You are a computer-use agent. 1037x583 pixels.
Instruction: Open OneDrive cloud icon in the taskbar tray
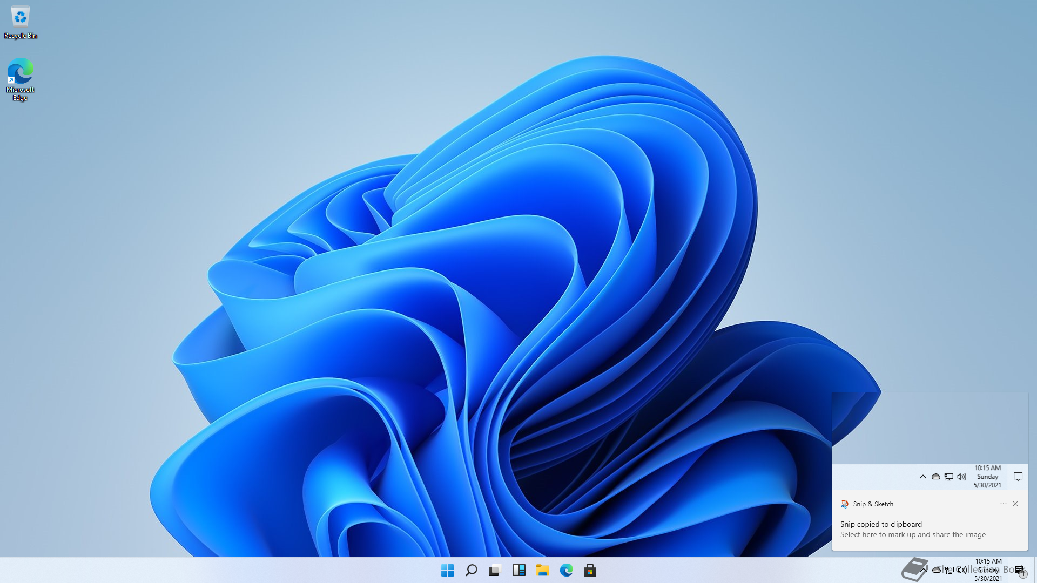[937, 570]
